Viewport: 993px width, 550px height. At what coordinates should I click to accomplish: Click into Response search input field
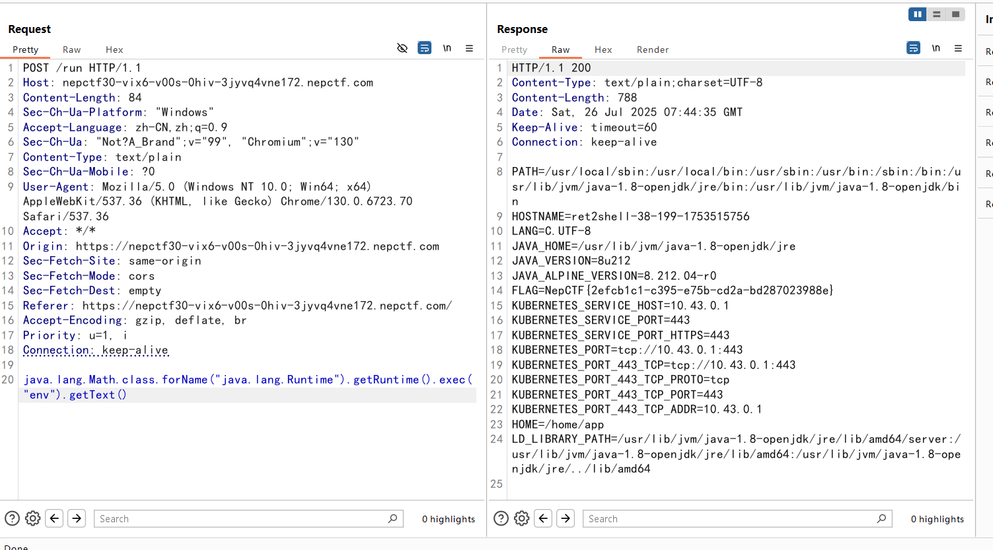[x=737, y=518]
